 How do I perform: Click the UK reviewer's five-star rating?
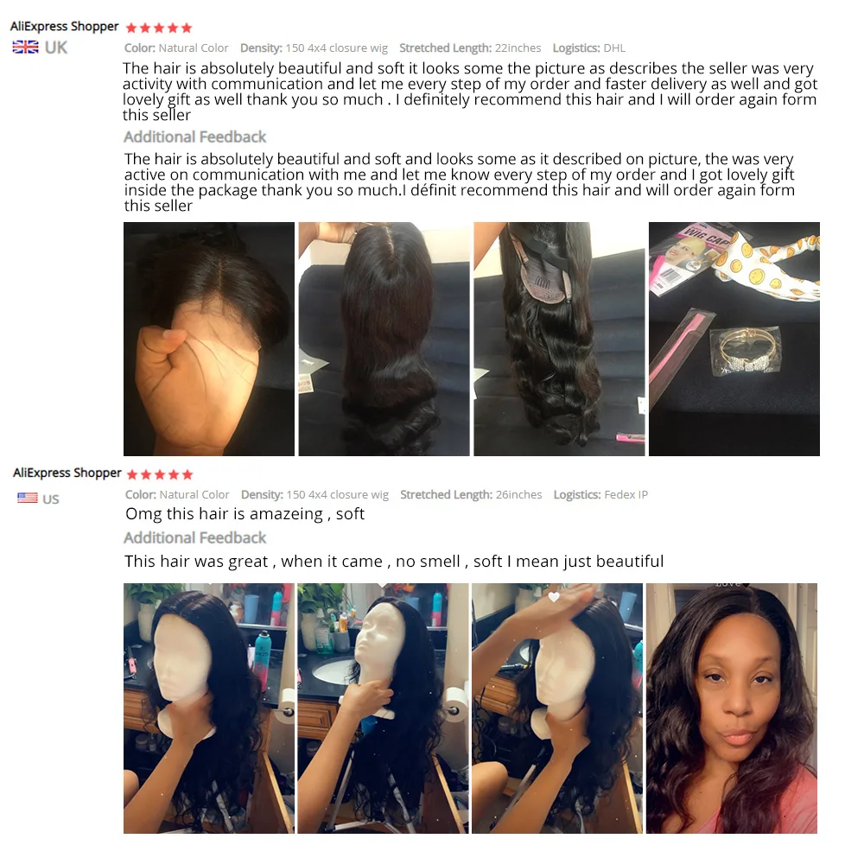(159, 28)
